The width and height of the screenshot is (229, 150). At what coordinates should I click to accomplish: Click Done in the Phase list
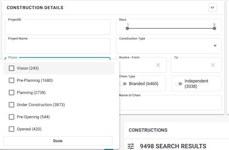point(58,141)
